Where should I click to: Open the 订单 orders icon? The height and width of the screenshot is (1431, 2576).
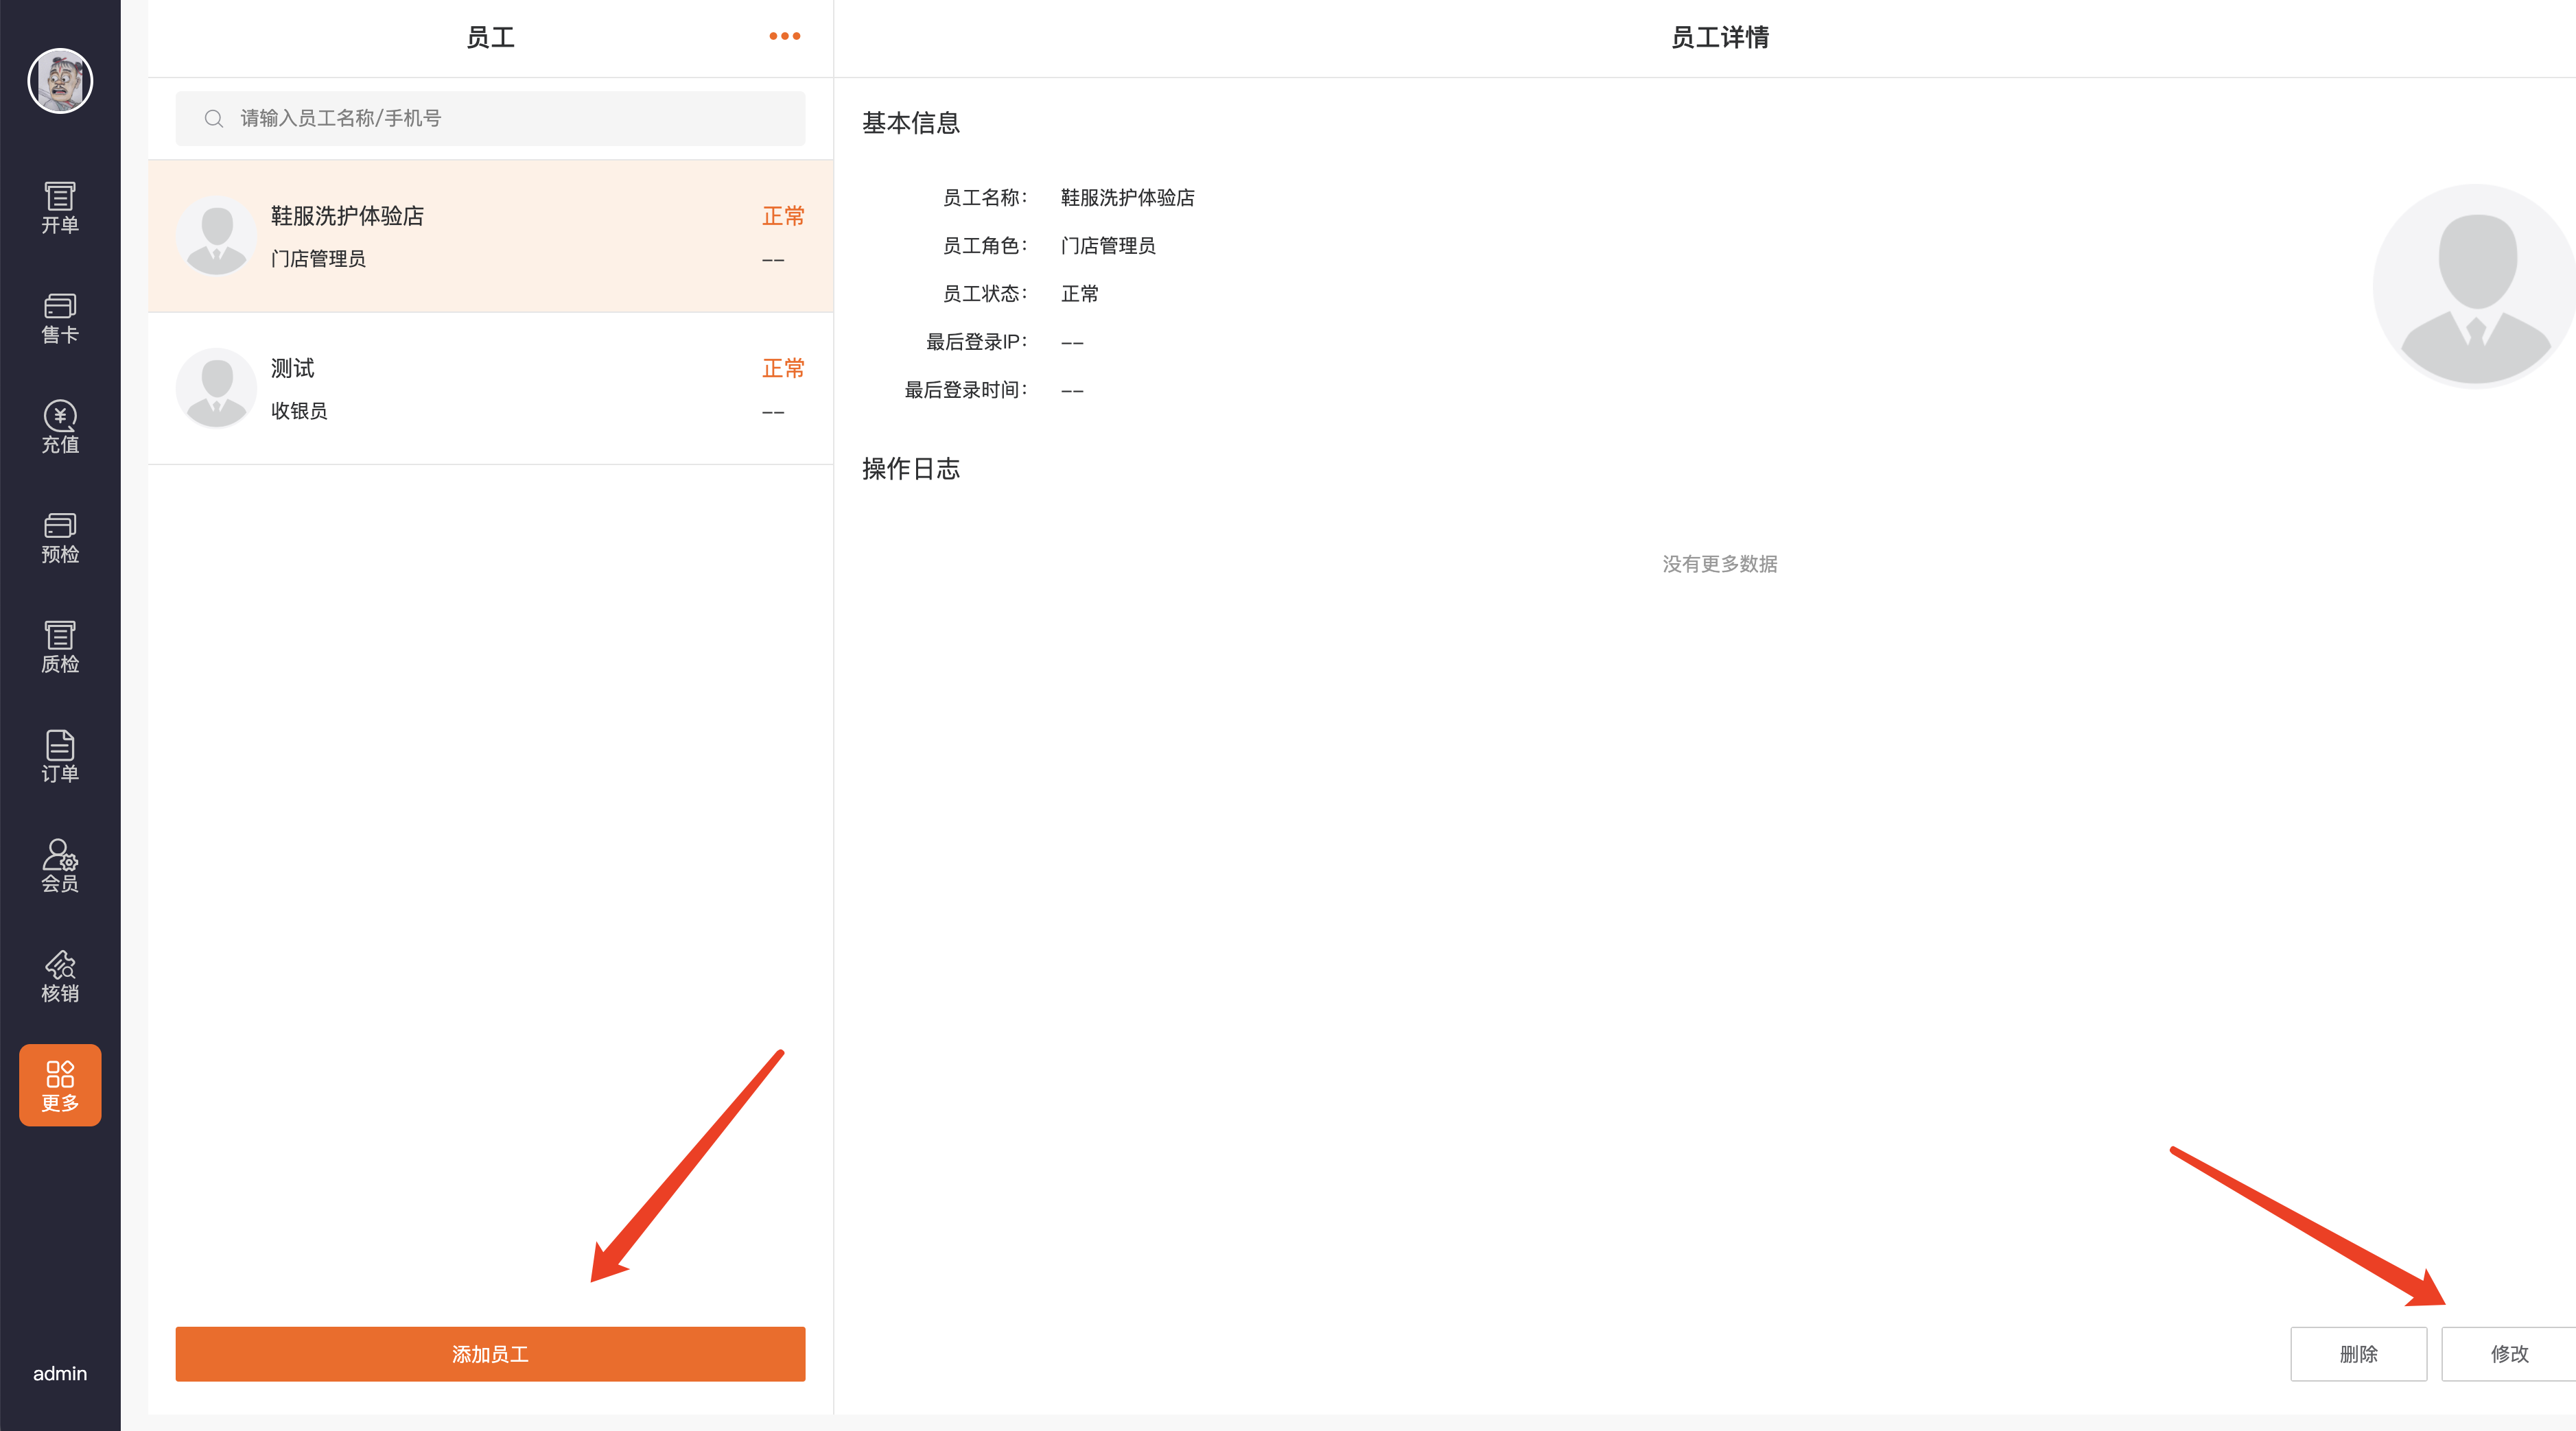[60, 756]
